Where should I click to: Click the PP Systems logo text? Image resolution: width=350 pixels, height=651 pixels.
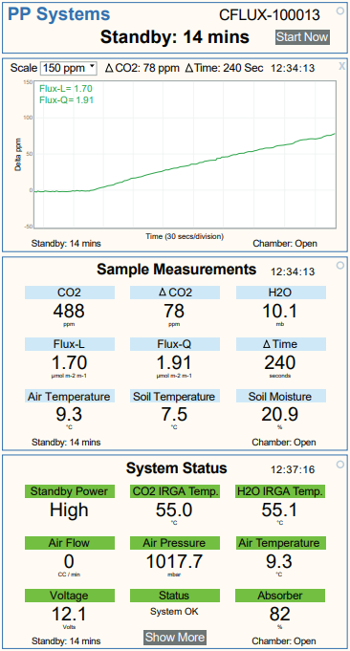coord(59,15)
